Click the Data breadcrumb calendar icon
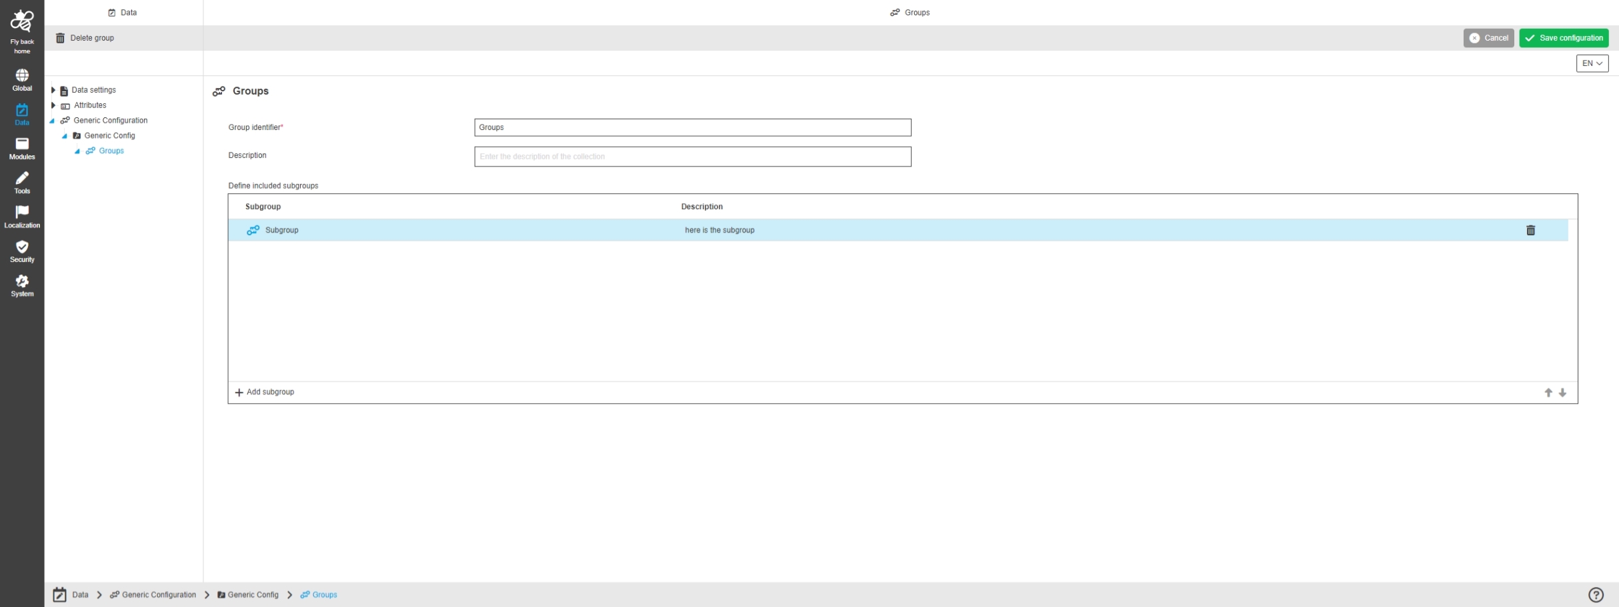This screenshot has width=1619, height=607. [60, 595]
